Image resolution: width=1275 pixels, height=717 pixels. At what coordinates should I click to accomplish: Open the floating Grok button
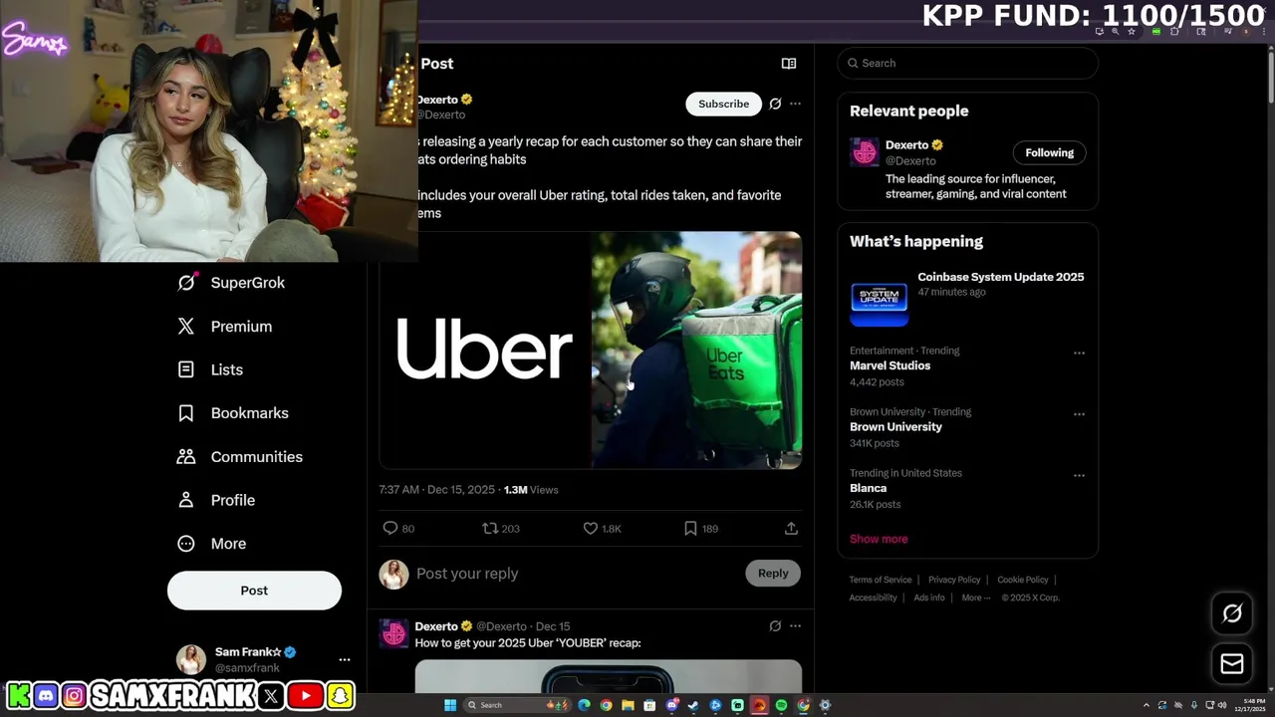click(1232, 613)
